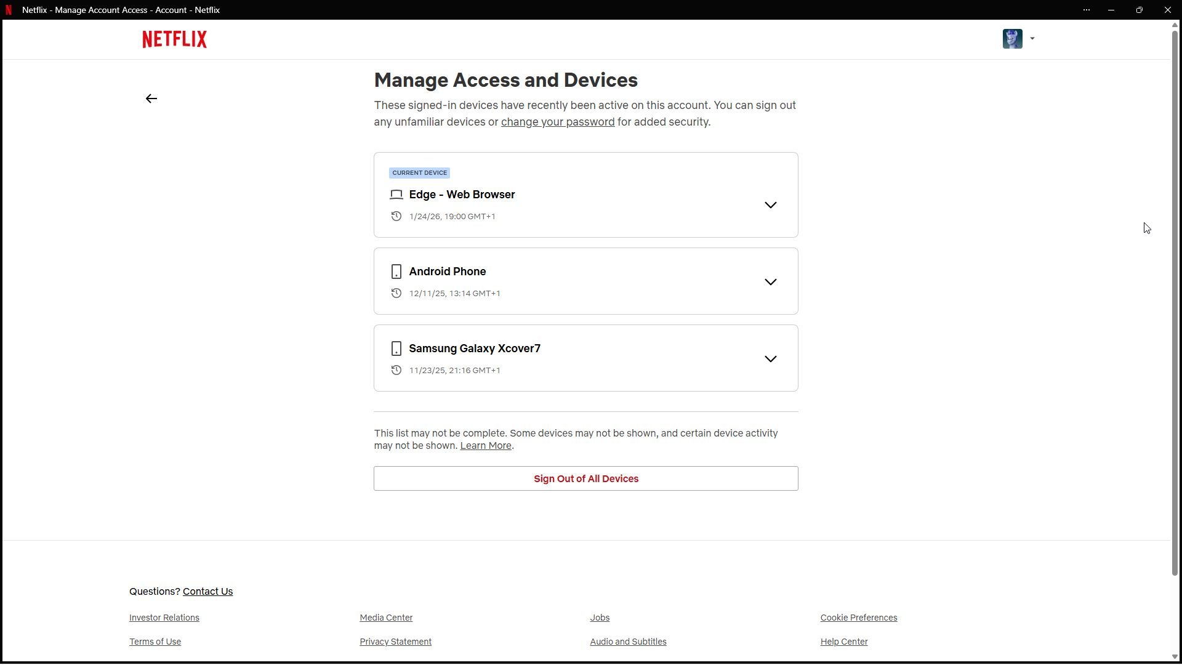Select the Samsung Galaxy Xcover7 device name
Viewport: 1182px width, 665px height.
[475, 349]
